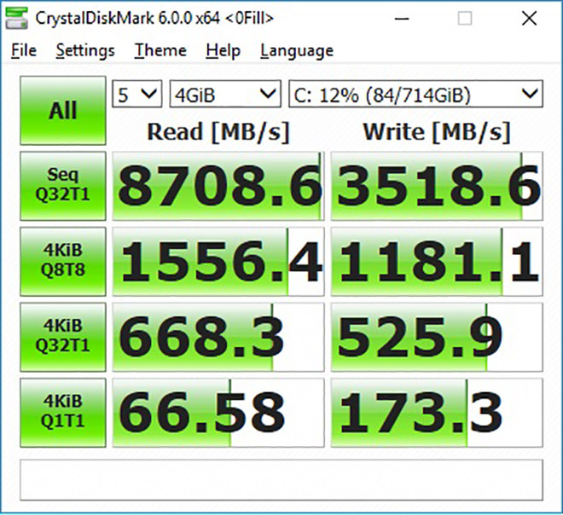Open the Help menu

[x=223, y=50]
